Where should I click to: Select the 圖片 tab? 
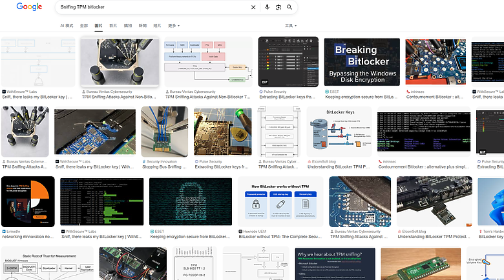click(x=98, y=26)
